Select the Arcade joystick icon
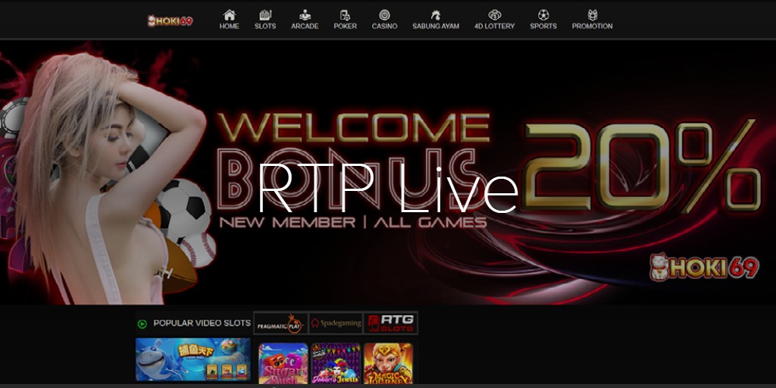The image size is (776, 388). [305, 15]
